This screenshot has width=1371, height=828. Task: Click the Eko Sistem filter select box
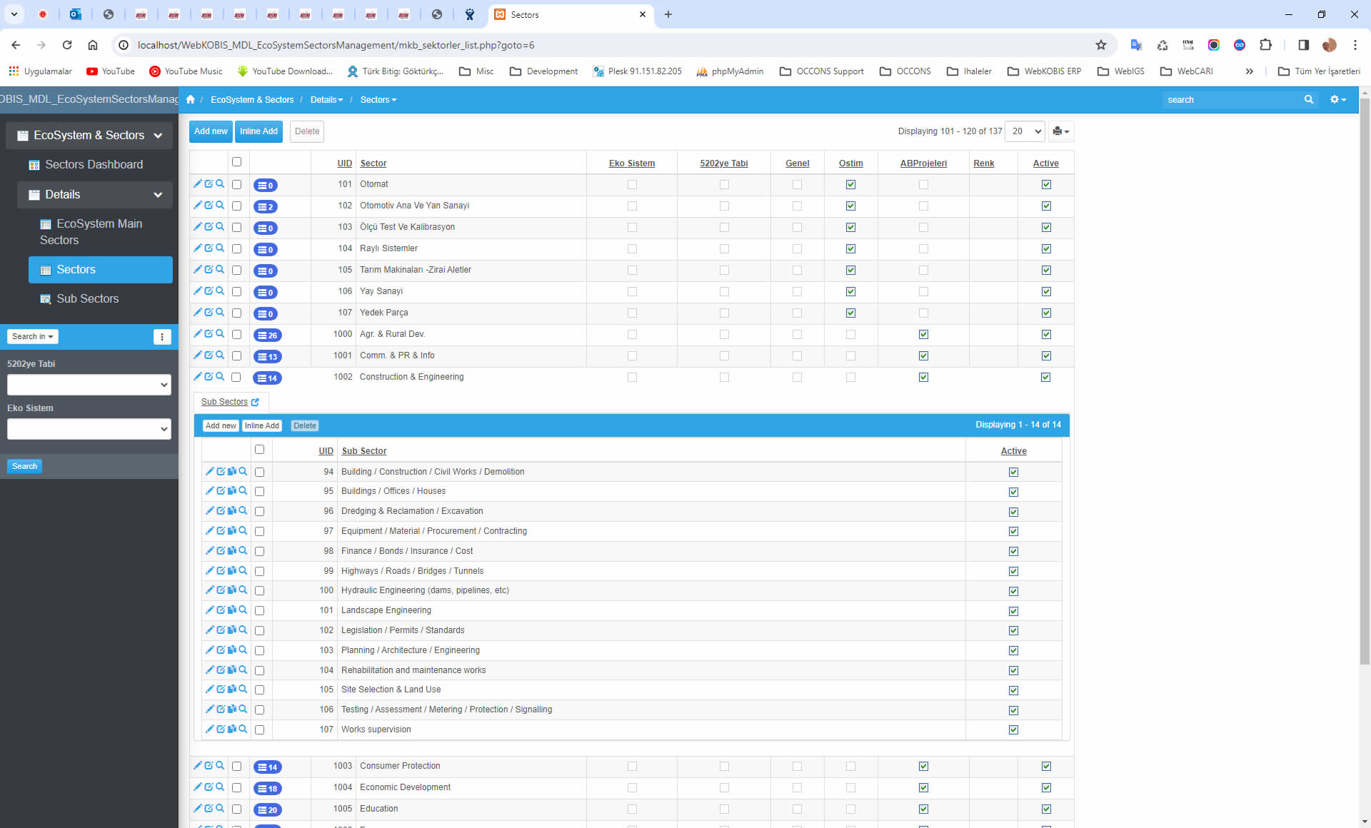click(89, 429)
